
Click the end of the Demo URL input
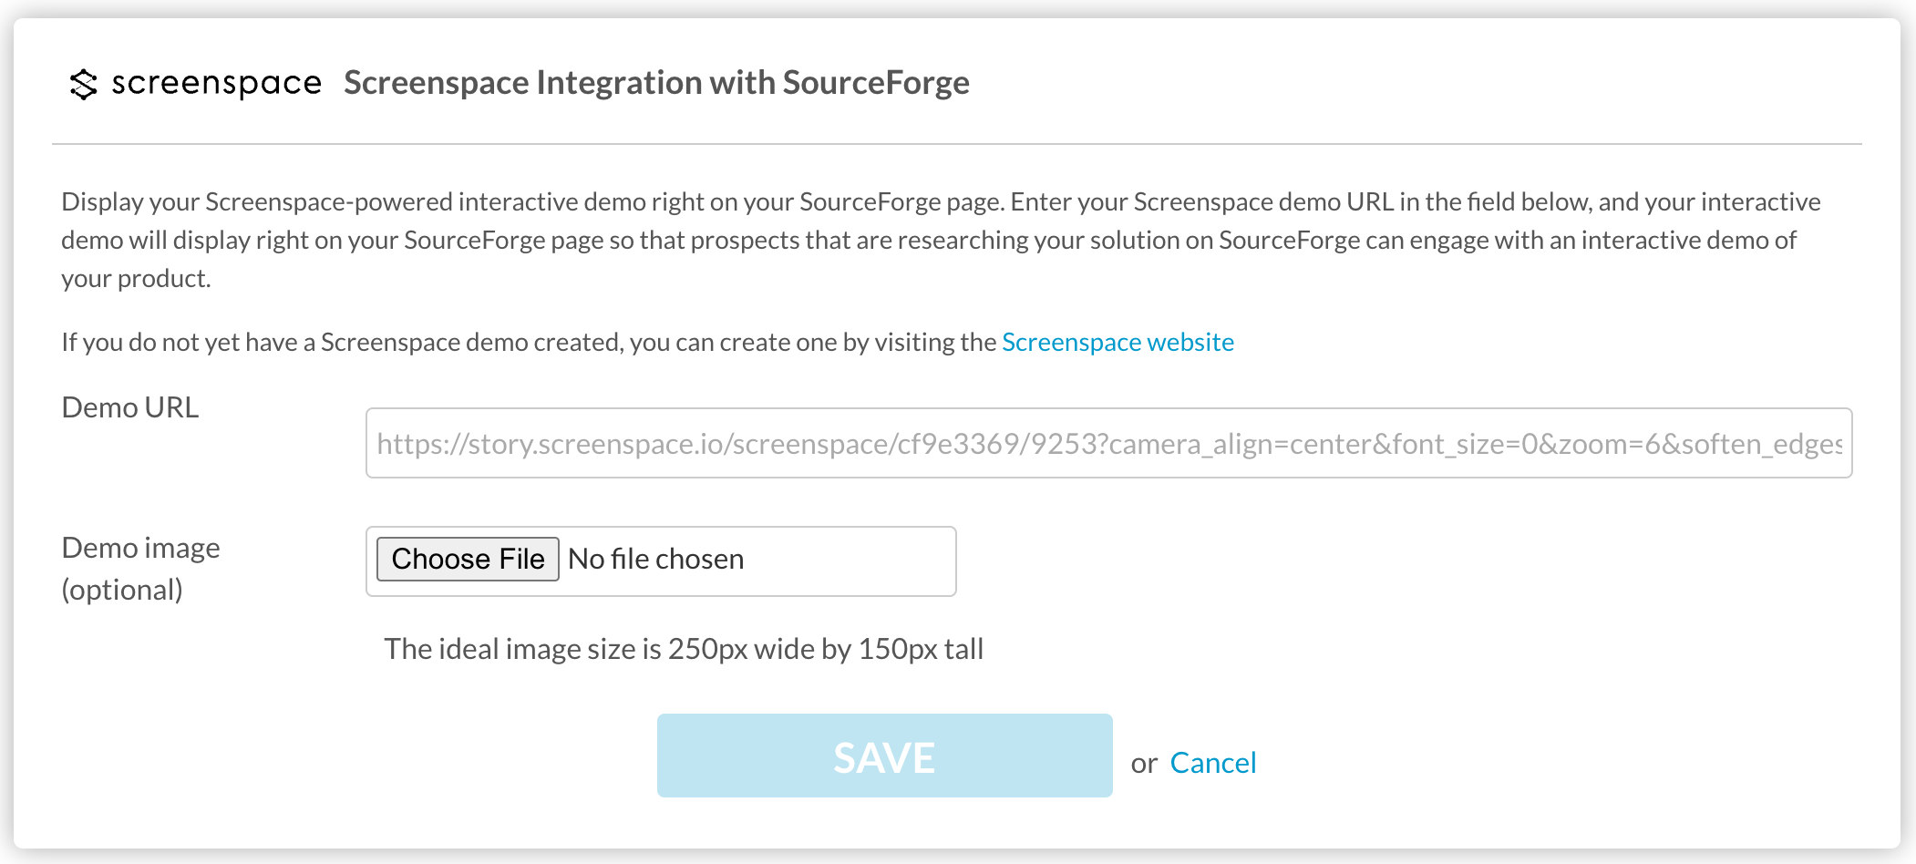(1823, 443)
